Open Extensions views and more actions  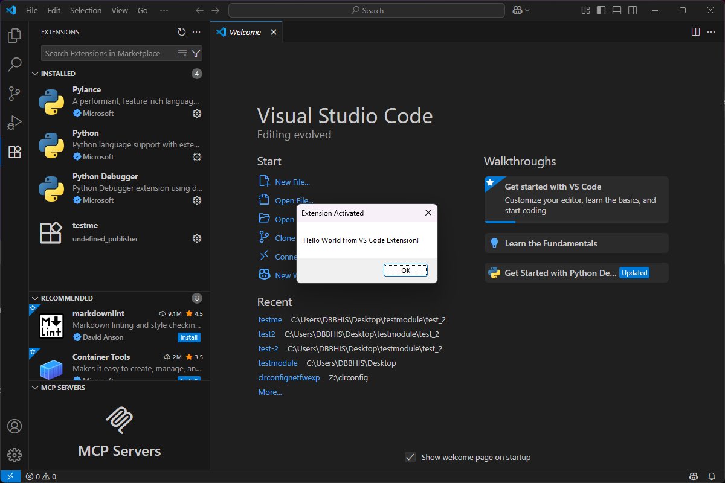tap(196, 32)
